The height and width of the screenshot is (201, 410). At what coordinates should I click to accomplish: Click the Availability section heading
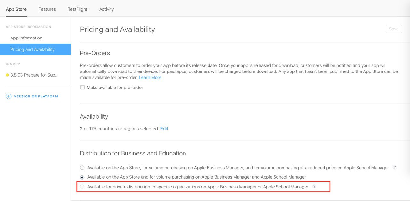click(94, 116)
